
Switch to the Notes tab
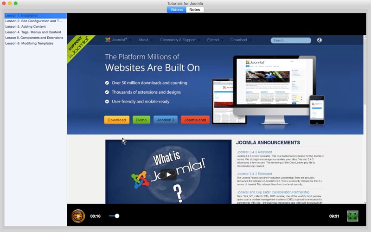pyautogui.click(x=195, y=10)
